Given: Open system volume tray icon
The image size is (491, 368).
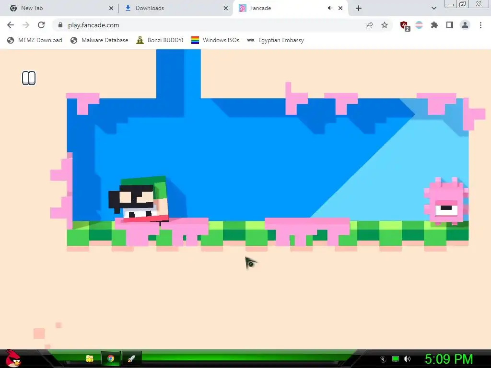Looking at the screenshot, I should [x=407, y=359].
